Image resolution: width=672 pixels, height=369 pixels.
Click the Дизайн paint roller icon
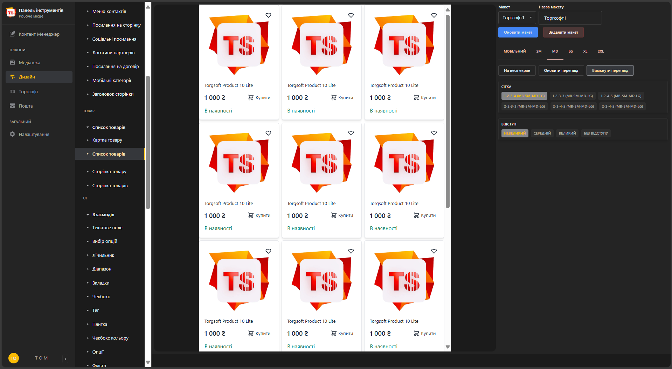[x=13, y=77]
